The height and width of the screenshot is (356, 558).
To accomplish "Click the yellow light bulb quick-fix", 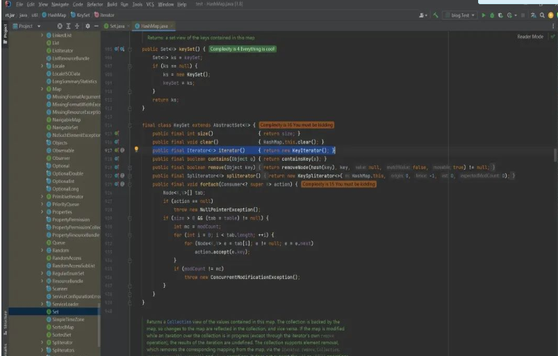I will 136,149.
